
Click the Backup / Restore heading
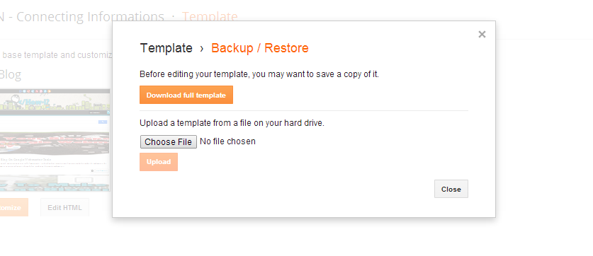tap(260, 48)
